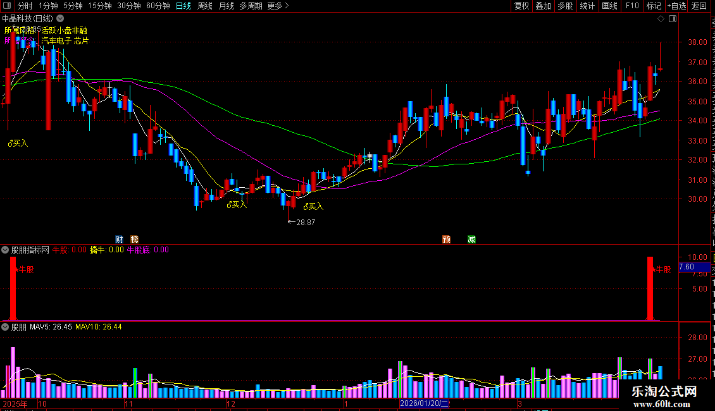Click 擒牛: 0.00 readout
Image resolution: width=715 pixels, height=411 pixels.
(x=107, y=250)
